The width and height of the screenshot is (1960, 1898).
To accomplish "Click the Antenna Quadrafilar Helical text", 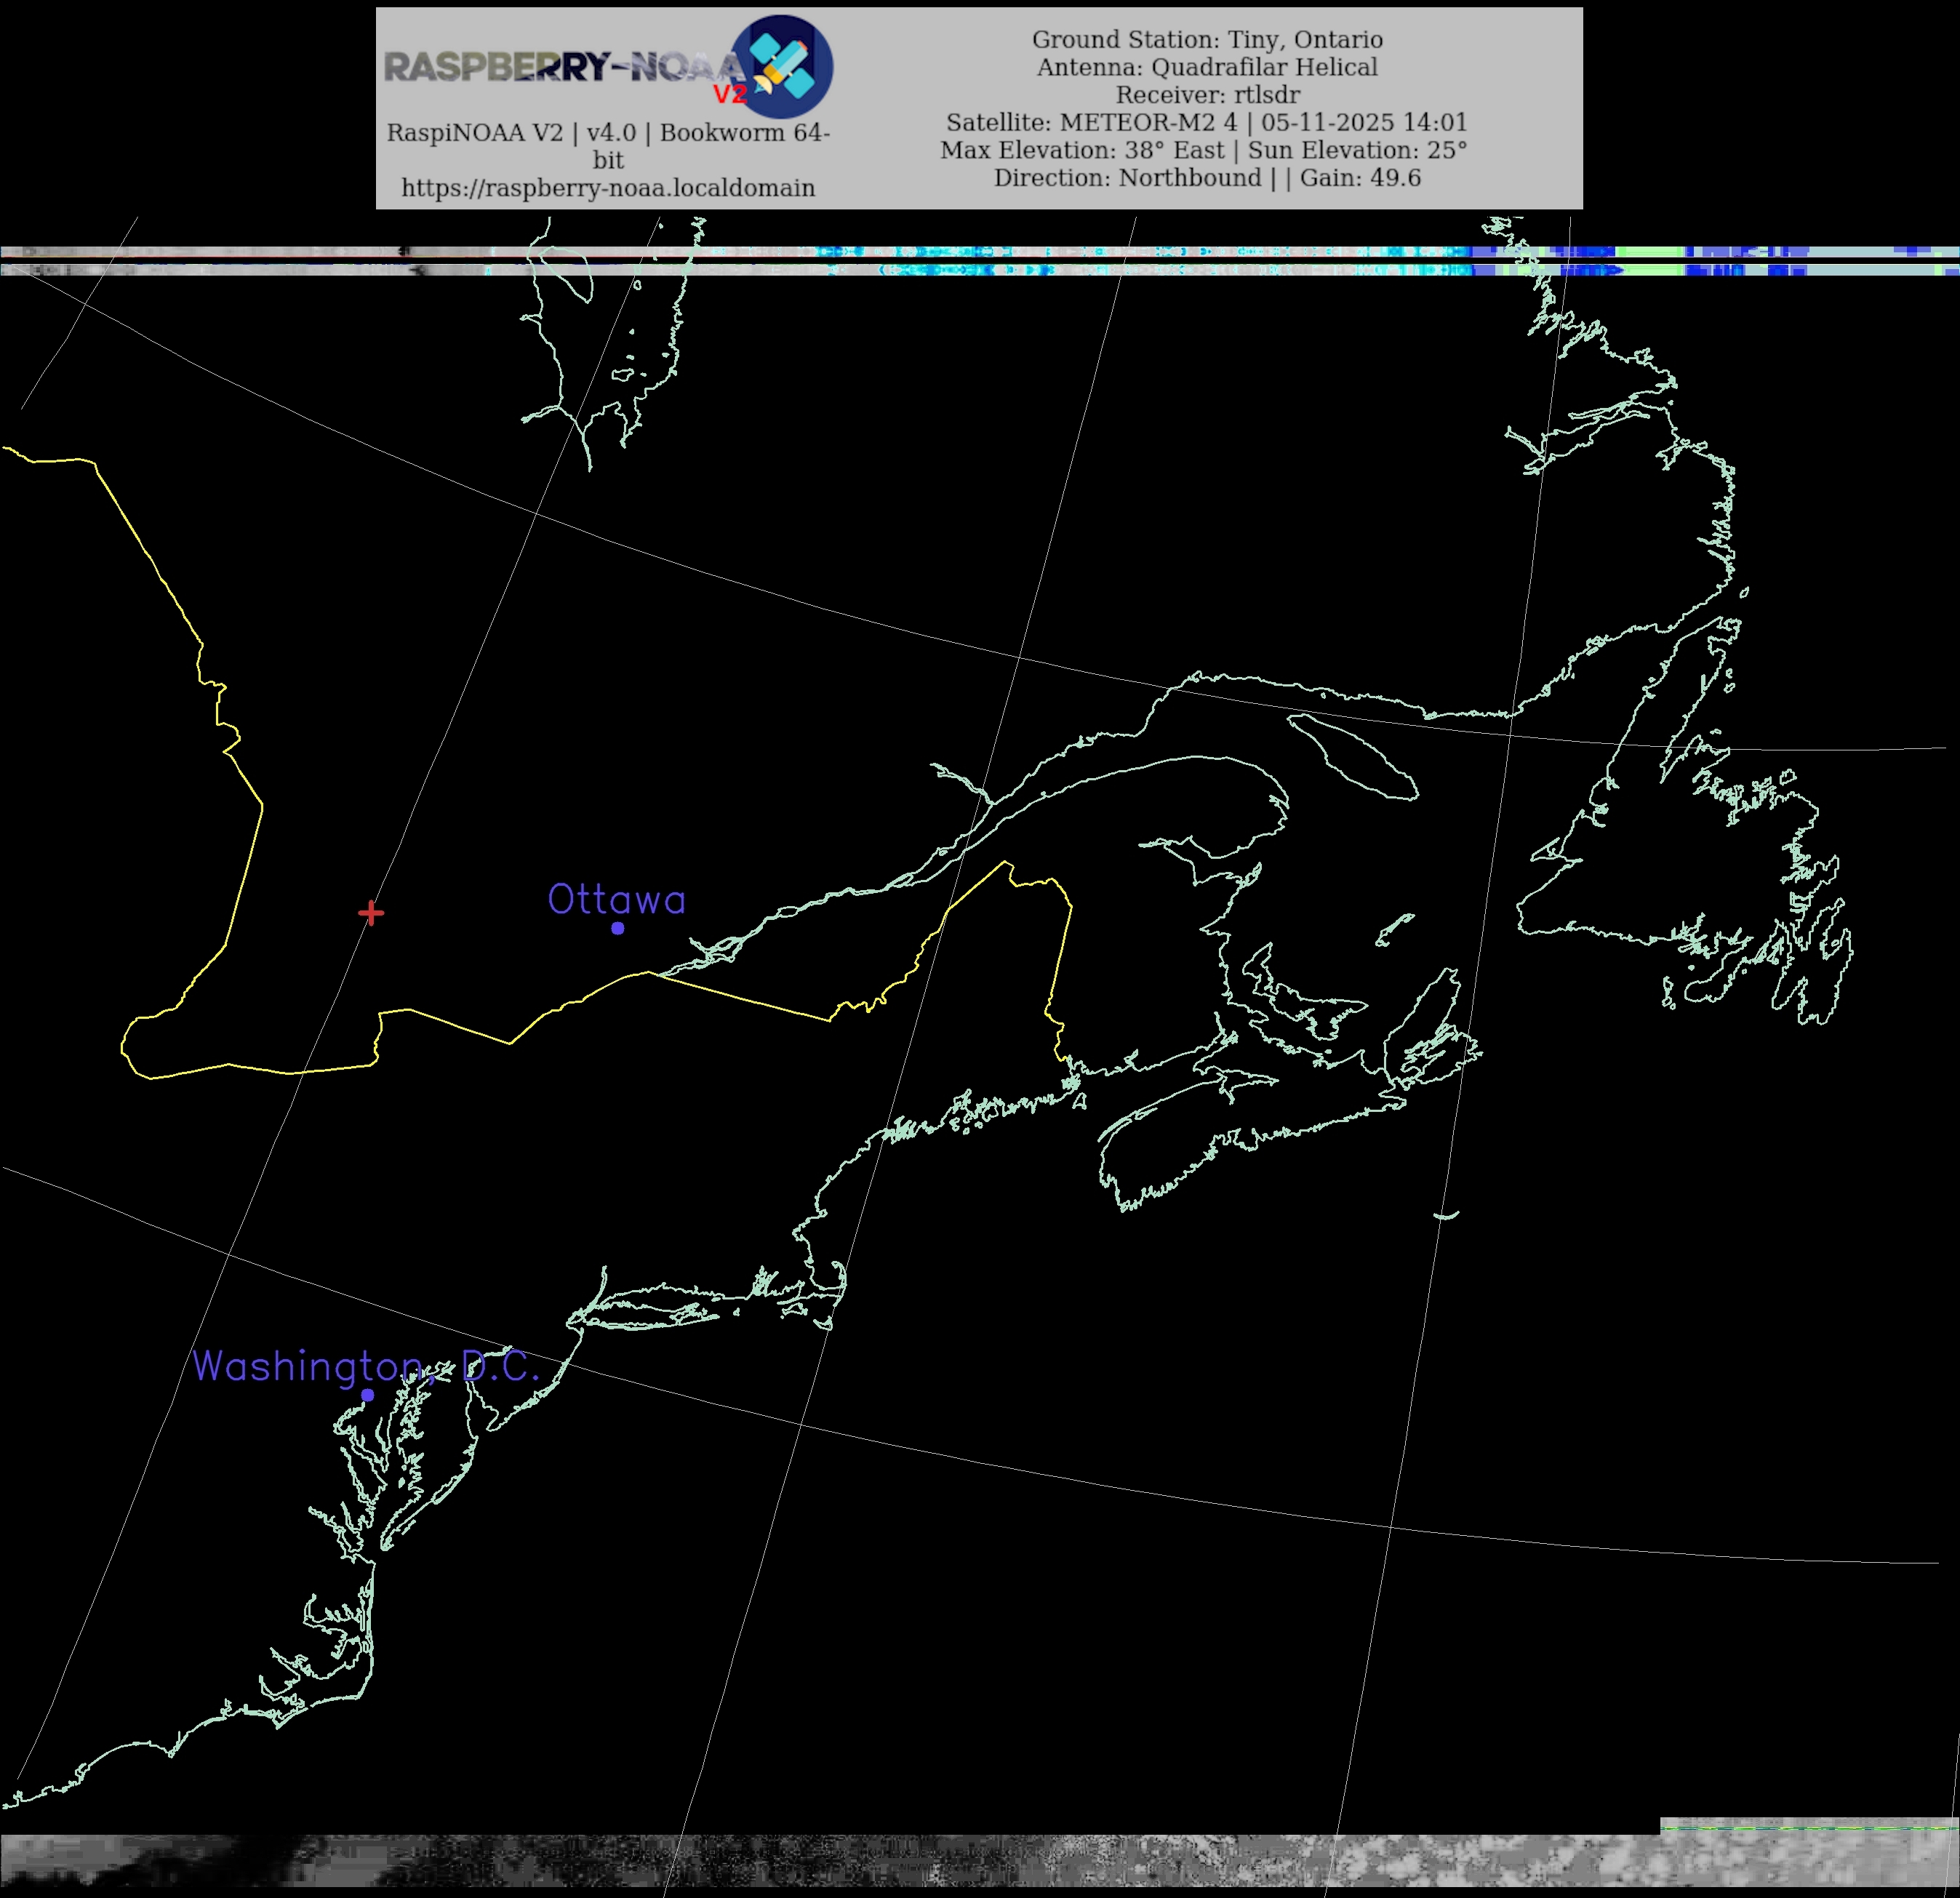I will click(x=1207, y=67).
